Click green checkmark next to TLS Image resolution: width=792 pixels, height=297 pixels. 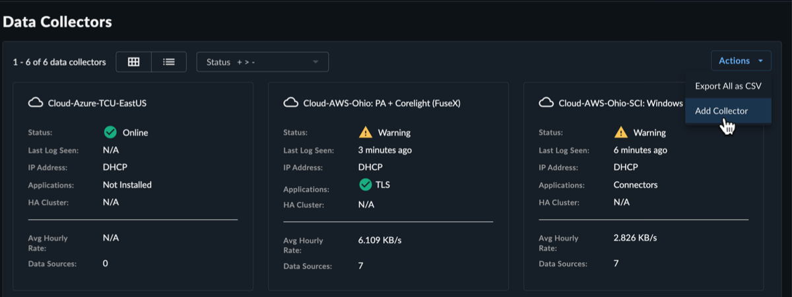(x=365, y=185)
